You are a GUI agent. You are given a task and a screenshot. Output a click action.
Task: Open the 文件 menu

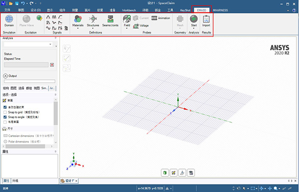point(7,10)
